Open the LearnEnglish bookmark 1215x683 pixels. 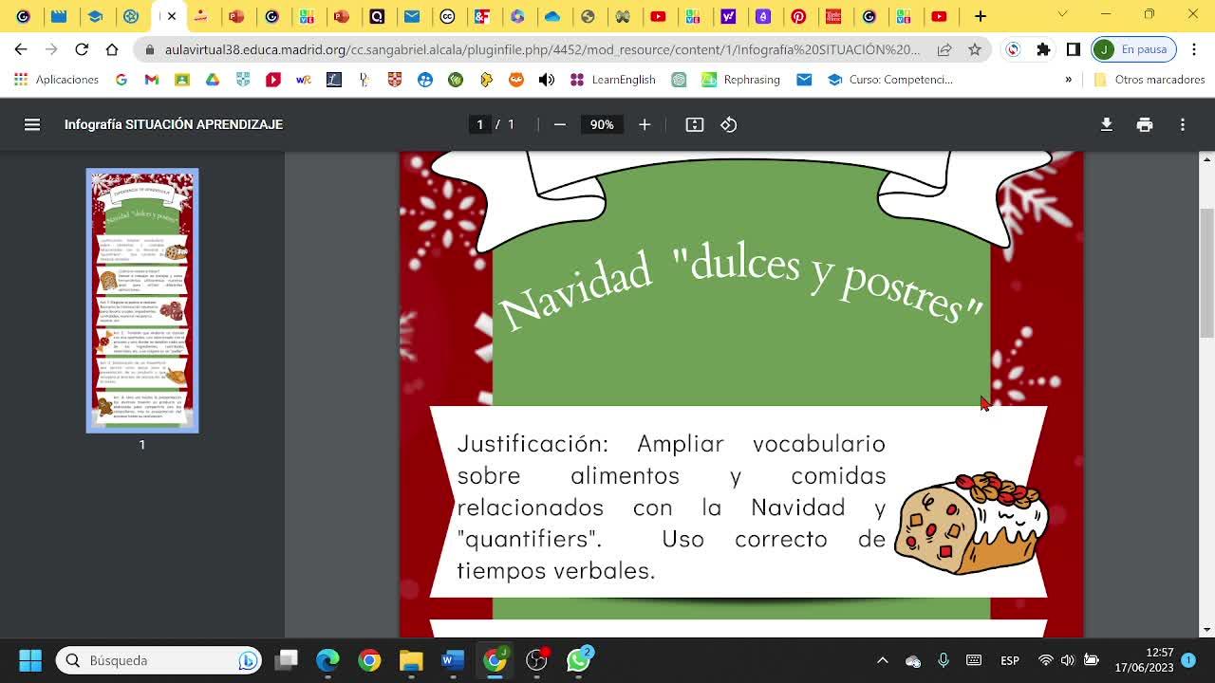[x=613, y=80]
